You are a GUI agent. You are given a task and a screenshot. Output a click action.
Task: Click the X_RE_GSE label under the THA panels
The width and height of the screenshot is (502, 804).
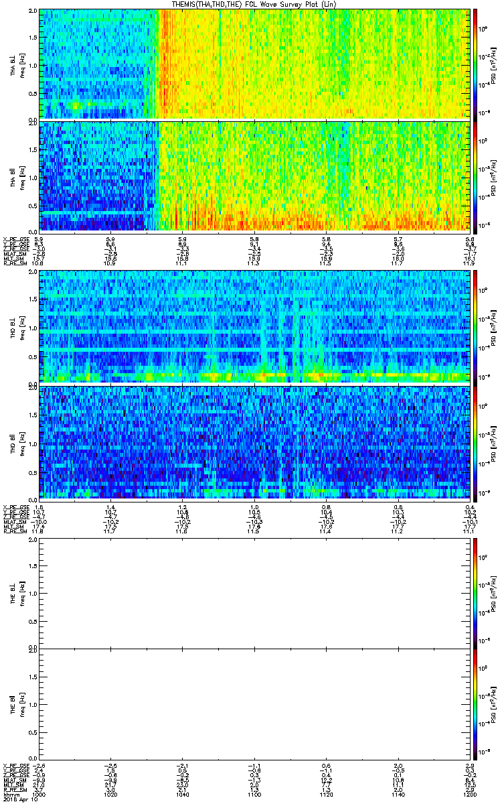(15, 239)
